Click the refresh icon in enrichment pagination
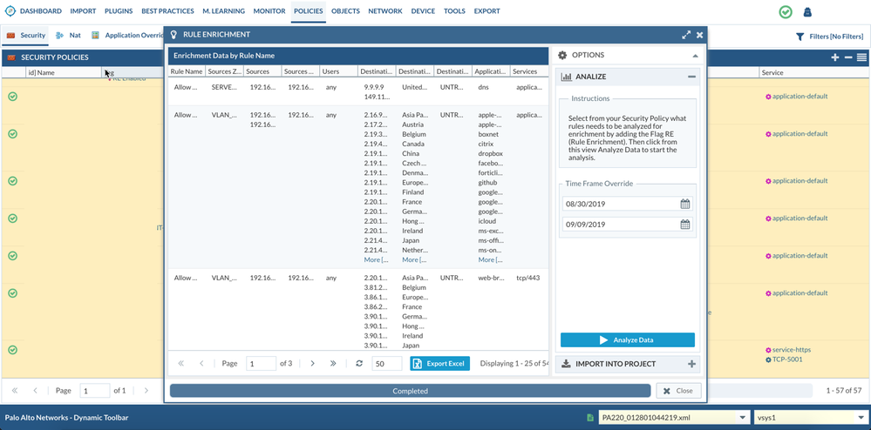Screen dimensions: 871x430 [x=359, y=363]
